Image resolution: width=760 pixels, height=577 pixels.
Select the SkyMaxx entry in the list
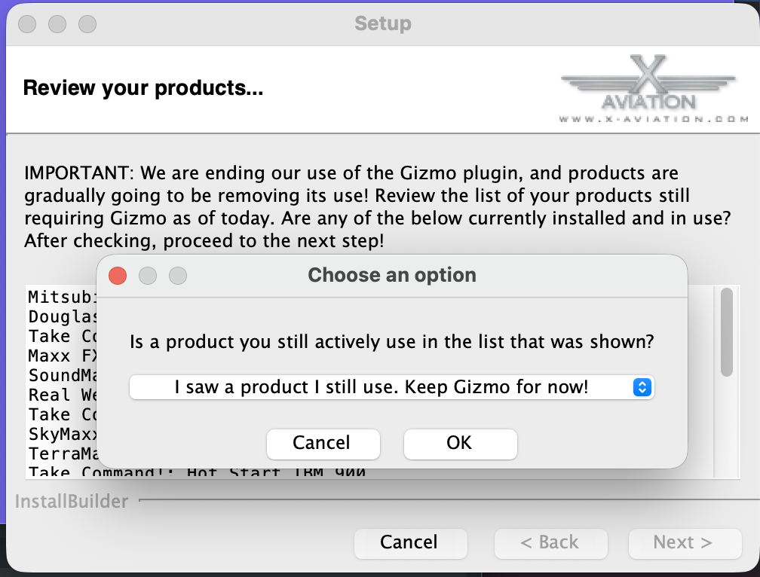pos(62,434)
